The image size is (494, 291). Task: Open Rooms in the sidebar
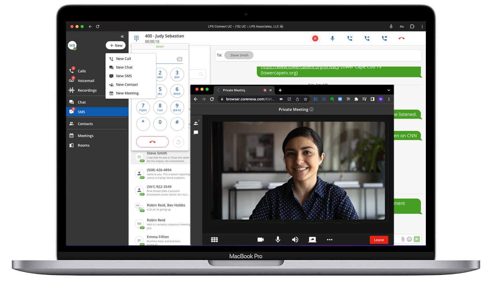[x=97, y=145]
